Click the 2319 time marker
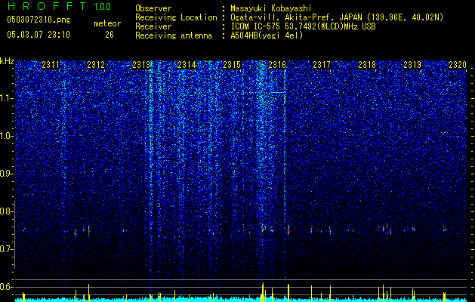Viewport: 475px width, 302px height. tap(412, 64)
